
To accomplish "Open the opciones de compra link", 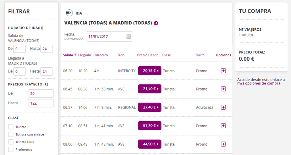I will tap(263, 83).
